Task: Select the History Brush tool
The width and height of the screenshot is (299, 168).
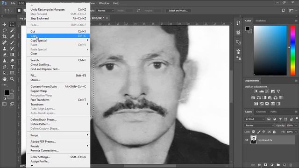Action: 12,49
